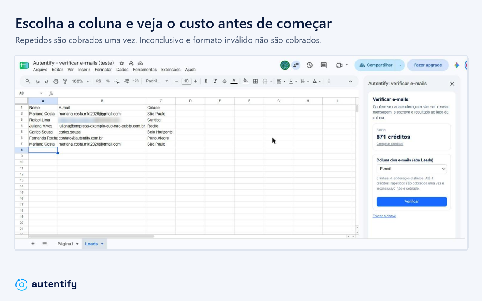The width and height of the screenshot is (482, 301).
Task: Click the font size field
Action: (x=186, y=81)
